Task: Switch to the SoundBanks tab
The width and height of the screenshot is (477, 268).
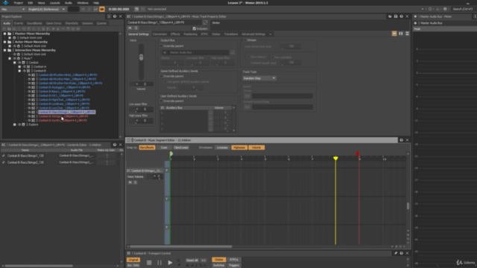Action: [34, 23]
